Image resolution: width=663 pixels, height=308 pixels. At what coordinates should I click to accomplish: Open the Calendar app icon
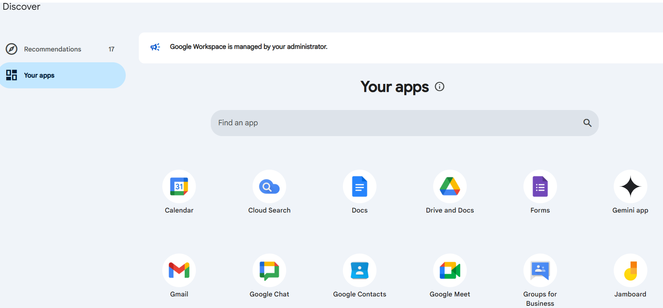click(179, 186)
